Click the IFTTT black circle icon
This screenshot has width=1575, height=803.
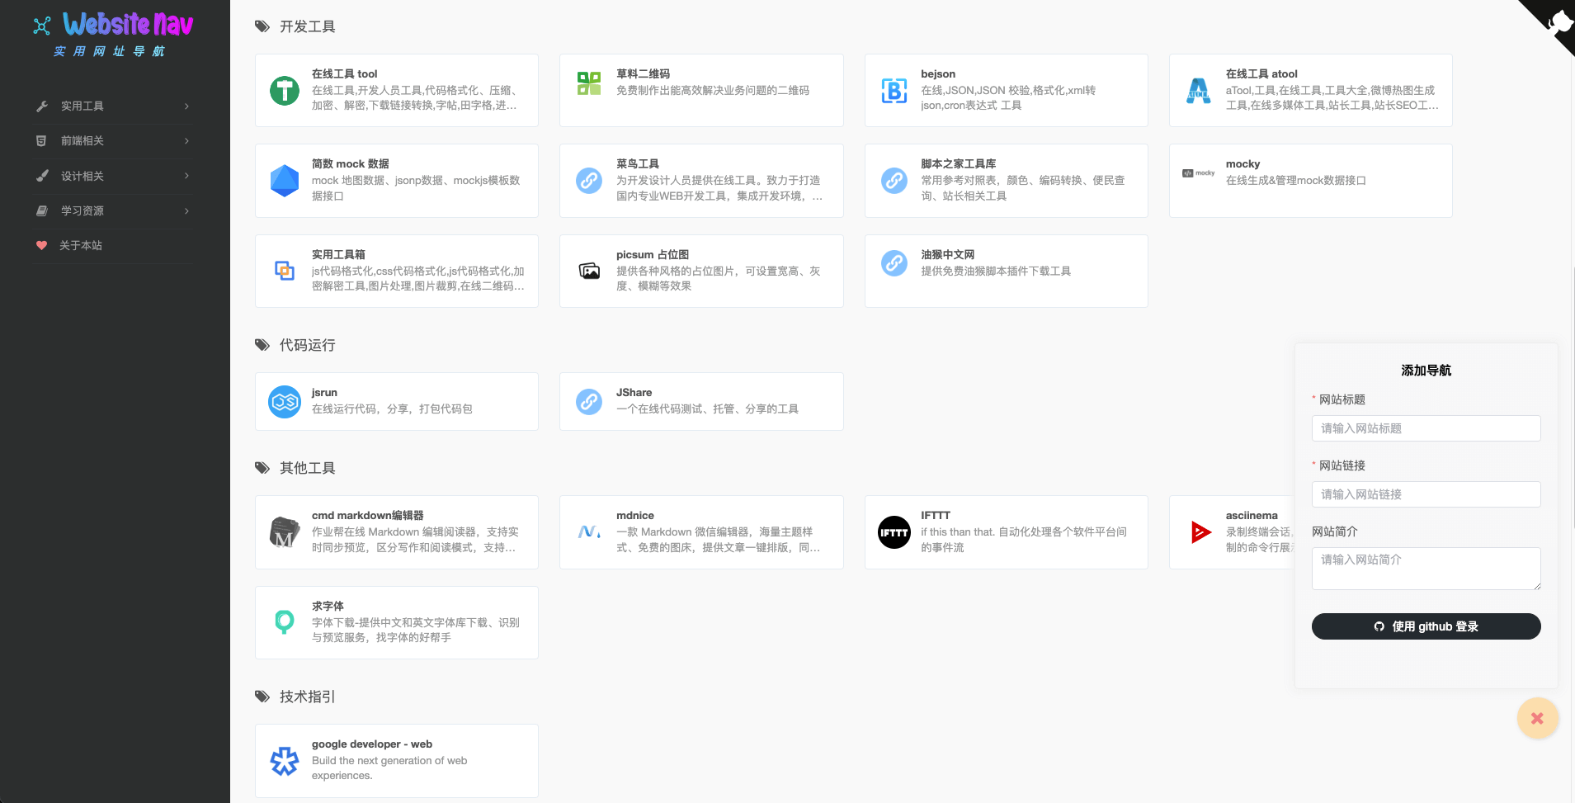point(894,532)
